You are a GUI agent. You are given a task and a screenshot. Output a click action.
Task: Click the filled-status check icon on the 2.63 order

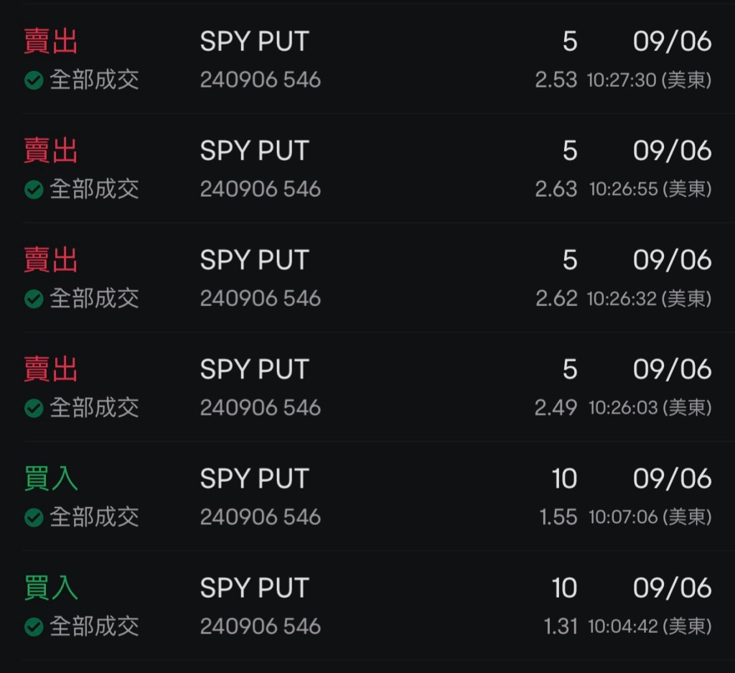coord(34,190)
